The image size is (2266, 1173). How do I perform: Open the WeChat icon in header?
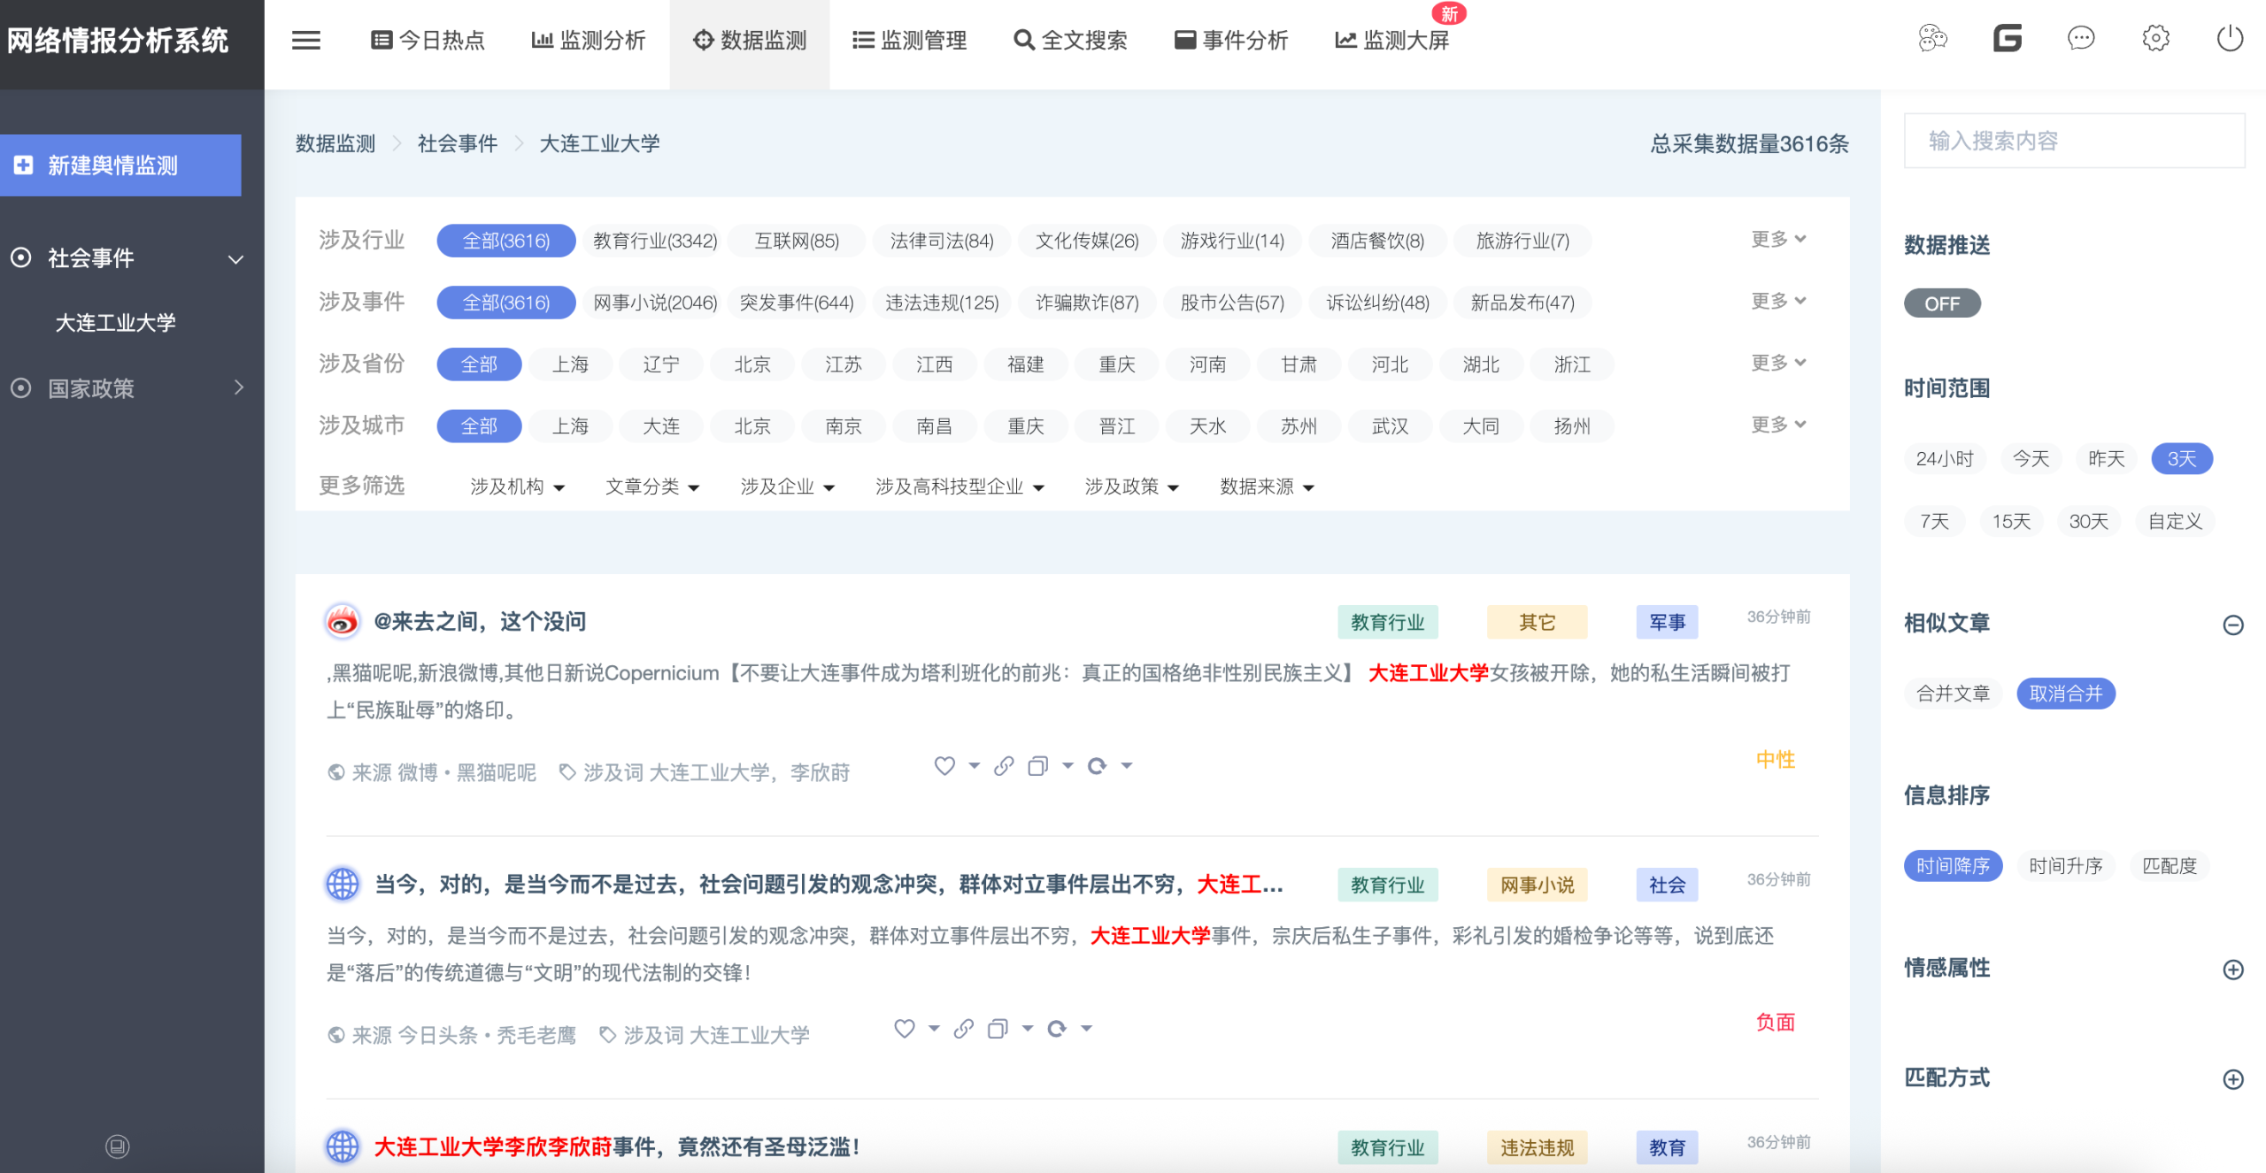tap(1932, 39)
